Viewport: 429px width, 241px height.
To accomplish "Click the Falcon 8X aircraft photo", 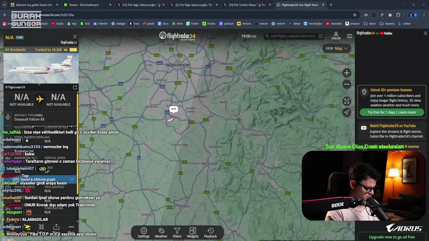I will click(41, 68).
